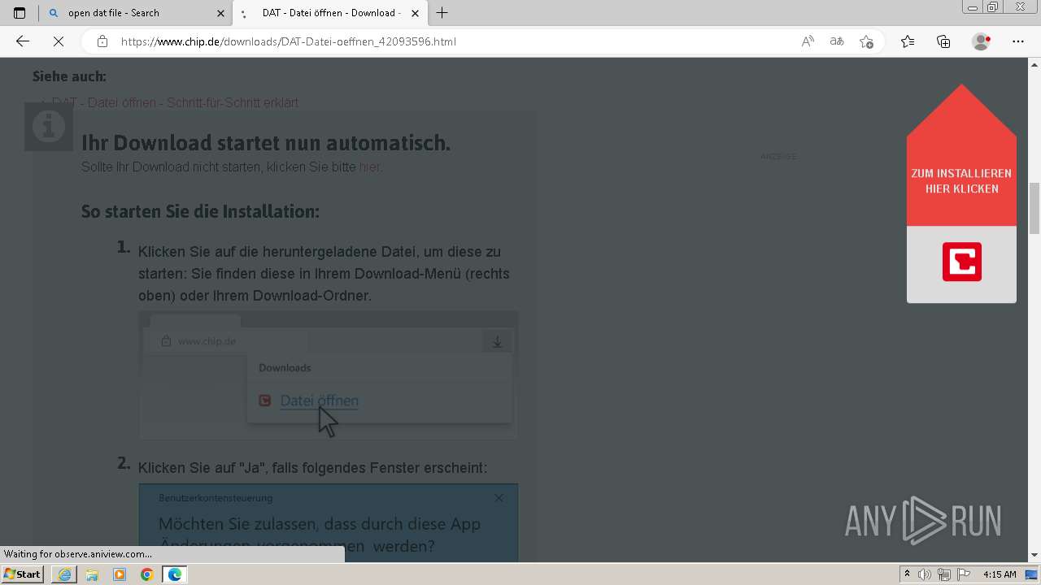This screenshot has height=585, width=1041.
Task: Add this page to favorites
Action: pyautogui.click(x=866, y=41)
